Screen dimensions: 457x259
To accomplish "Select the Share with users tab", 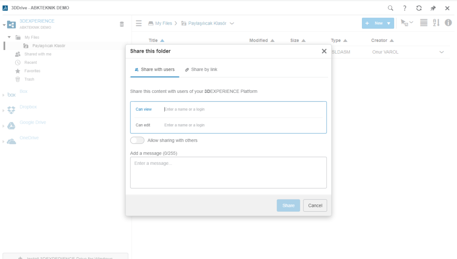I will pyautogui.click(x=154, y=70).
